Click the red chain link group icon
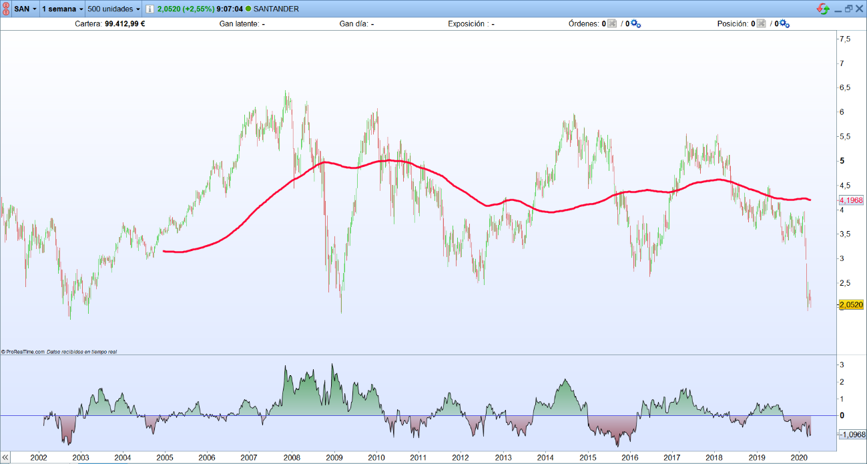The width and height of the screenshot is (867, 464). pos(6,9)
